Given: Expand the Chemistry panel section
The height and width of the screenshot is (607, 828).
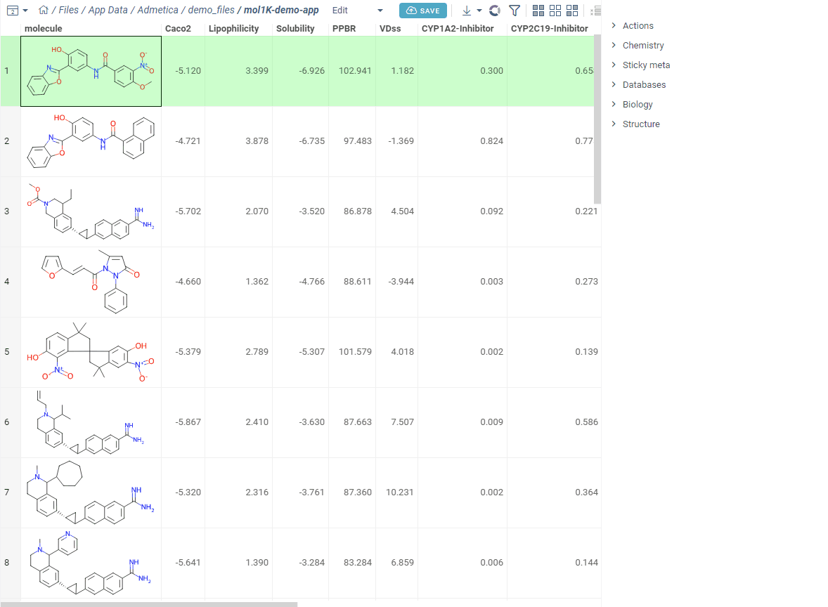Looking at the screenshot, I should pyautogui.click(x=642, y=46).
